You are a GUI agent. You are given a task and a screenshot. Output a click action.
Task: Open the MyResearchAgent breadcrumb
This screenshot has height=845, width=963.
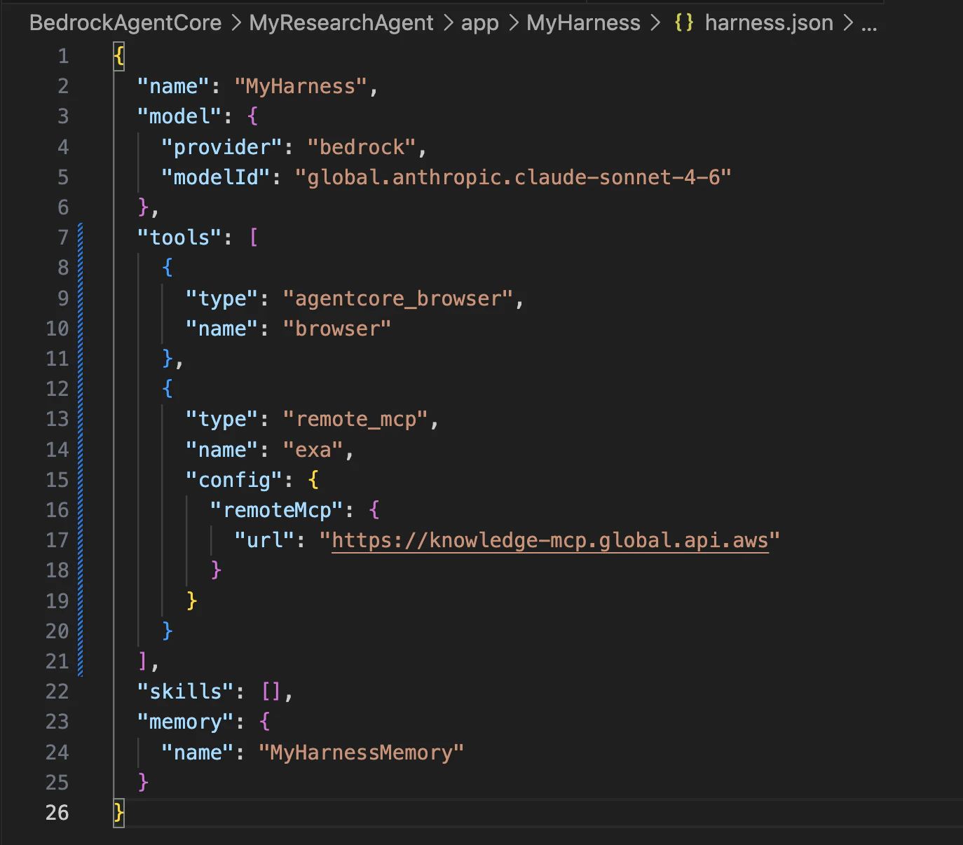[x=341, y=23]
